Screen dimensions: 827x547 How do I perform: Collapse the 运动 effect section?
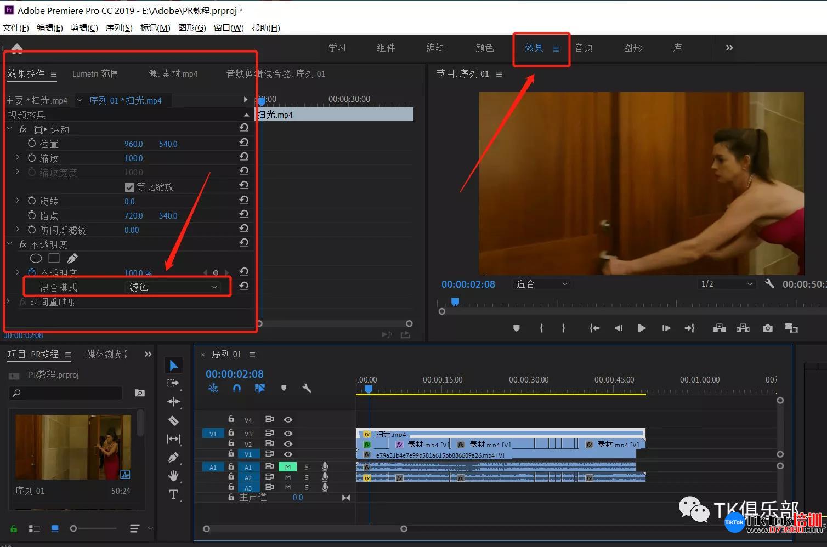pos(9,129)
